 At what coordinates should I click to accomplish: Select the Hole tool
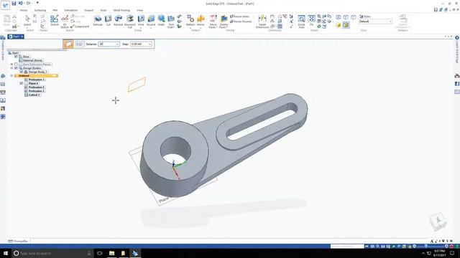141,21
